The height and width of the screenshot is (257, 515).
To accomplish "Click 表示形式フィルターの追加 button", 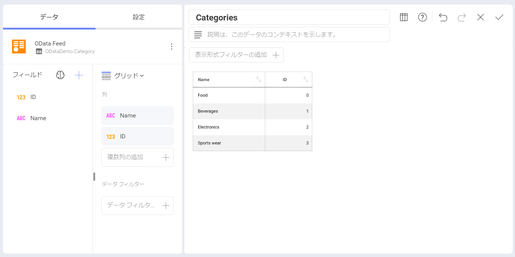I will 236,55.
